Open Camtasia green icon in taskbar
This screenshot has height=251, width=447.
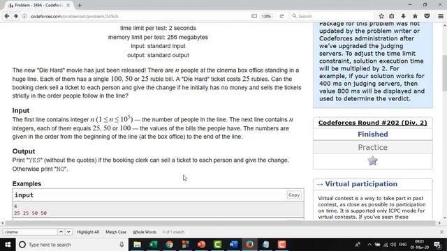pyautogui.click(x=217, y=245)
